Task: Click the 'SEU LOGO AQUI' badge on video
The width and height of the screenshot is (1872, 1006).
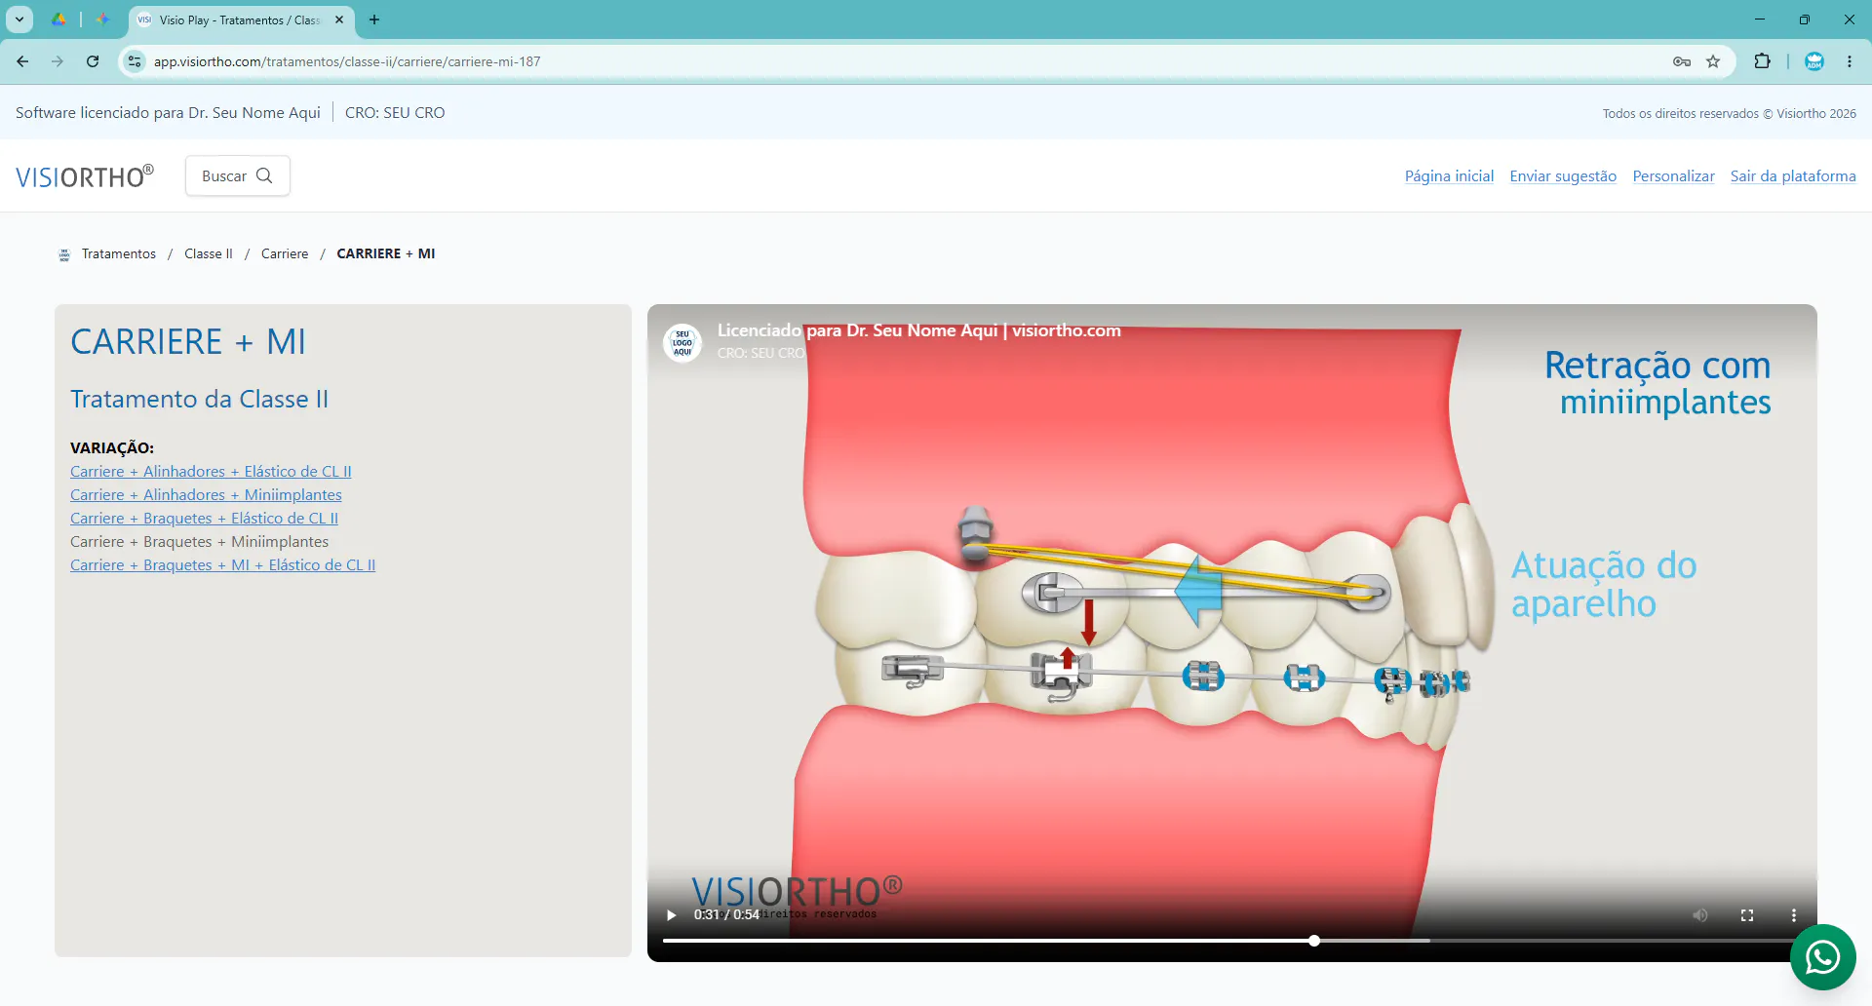Action: pos(682,343)
